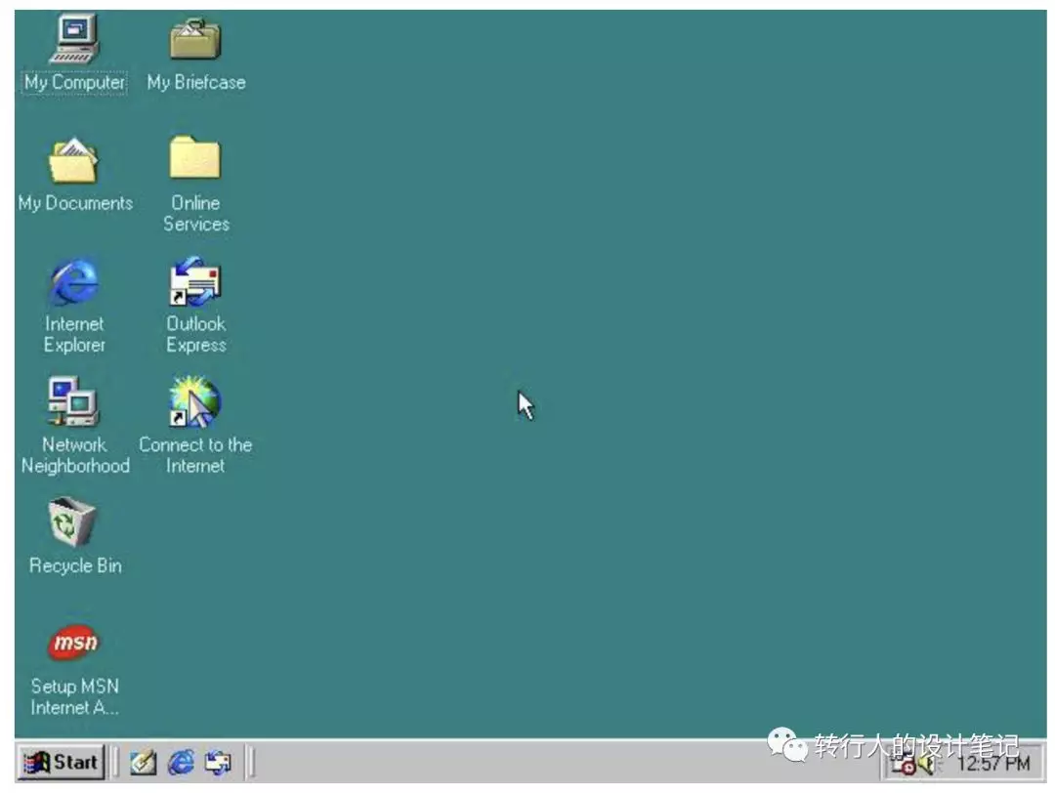Click the 12:57 PM taskbar clock
This screenshot has width=1055, height=793.
tap(993, 764)
